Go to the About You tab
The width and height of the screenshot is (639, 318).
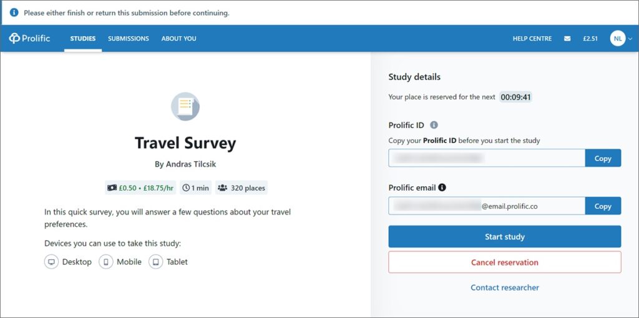tap(178, 39)
